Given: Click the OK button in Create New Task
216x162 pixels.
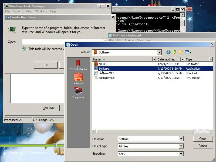Looking at the screenshot, I should click(x=46, y=65).
